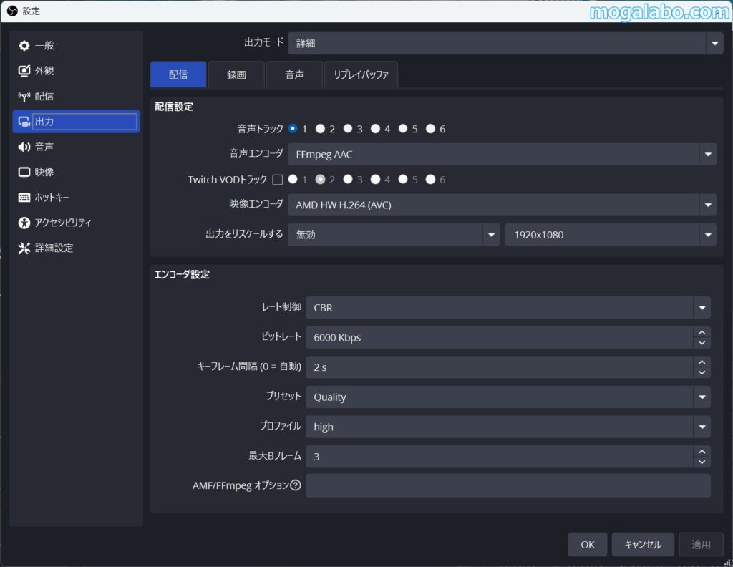Open the profile high dropdown

coord(508,427)
